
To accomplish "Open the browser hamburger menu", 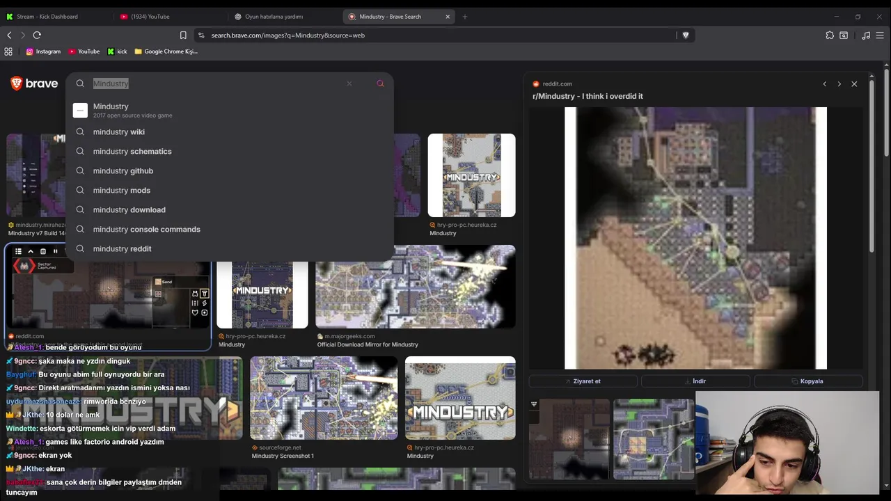I will coord(881,35).
